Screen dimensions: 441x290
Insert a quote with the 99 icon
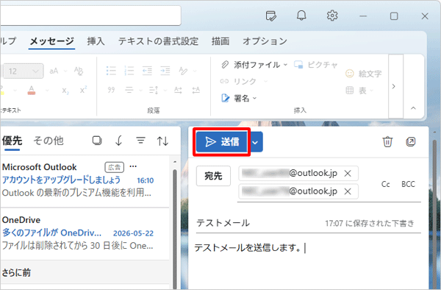[x=111, y=90]
